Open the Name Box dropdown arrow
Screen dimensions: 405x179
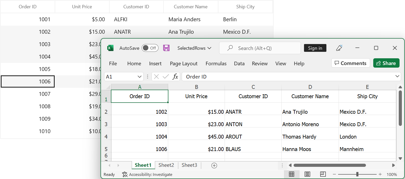(x=139, y=77)
